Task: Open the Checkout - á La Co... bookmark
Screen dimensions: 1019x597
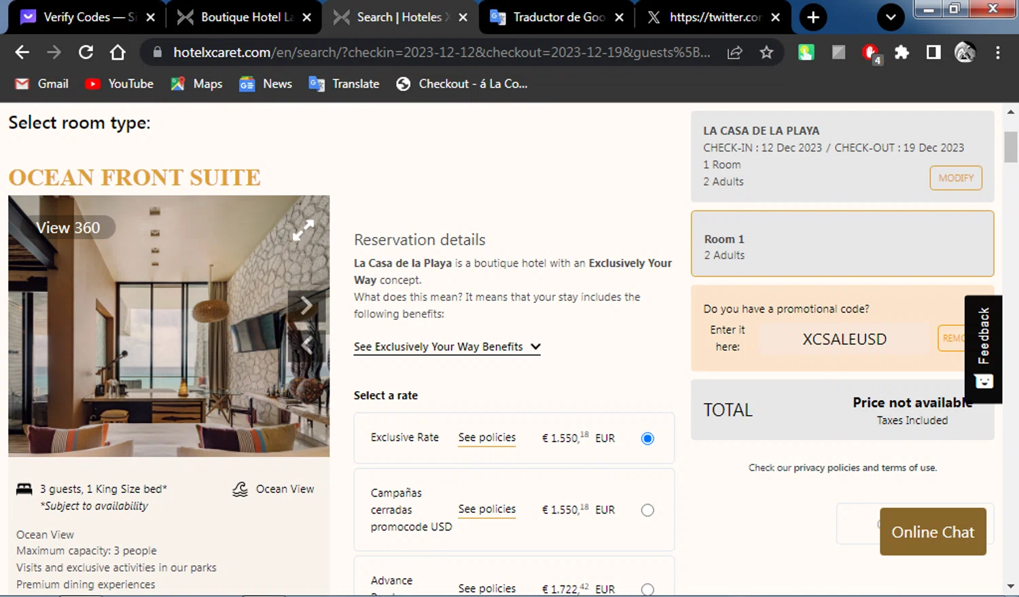Action: pyautogui.click(x=462, y=84)
